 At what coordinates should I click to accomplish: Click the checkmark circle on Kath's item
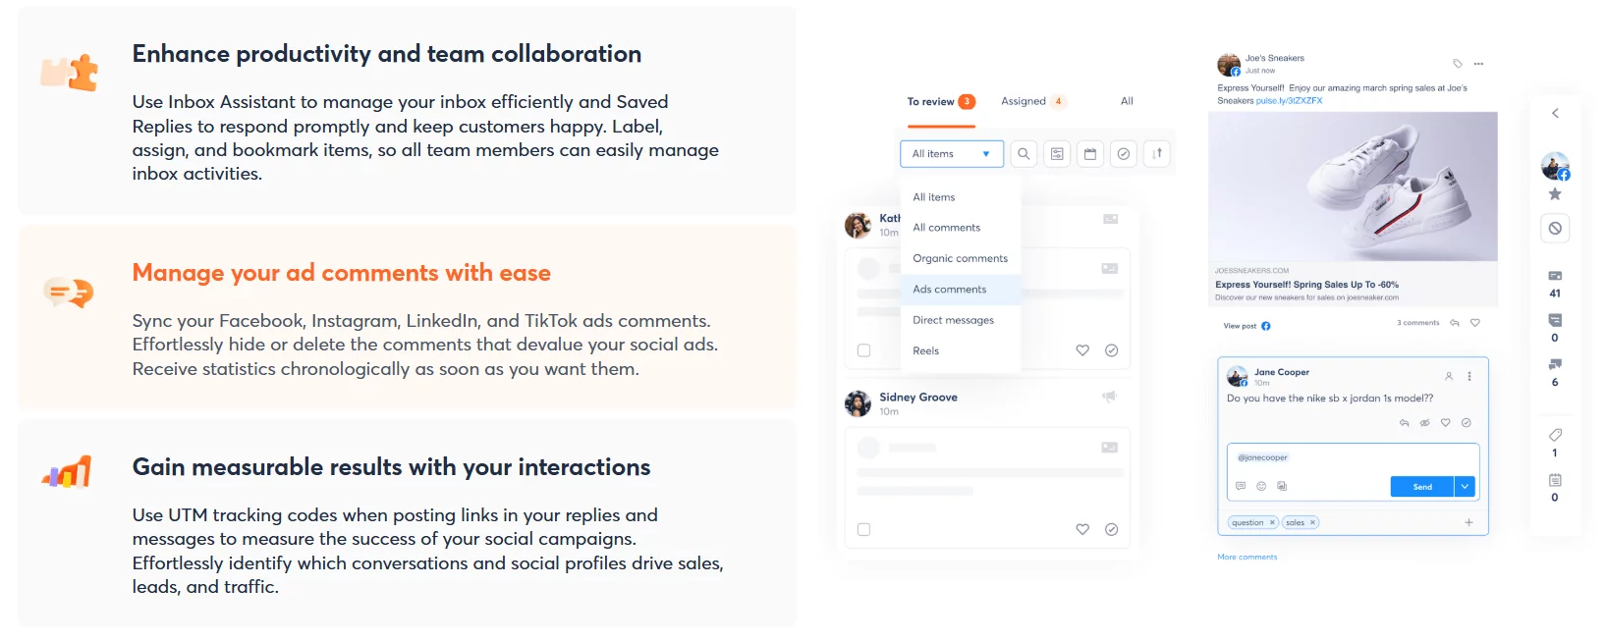(1112, 350)
